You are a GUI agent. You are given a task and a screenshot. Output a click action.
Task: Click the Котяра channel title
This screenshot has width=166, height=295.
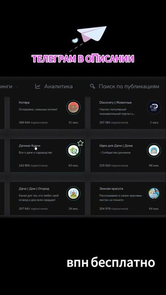[24, 103]
